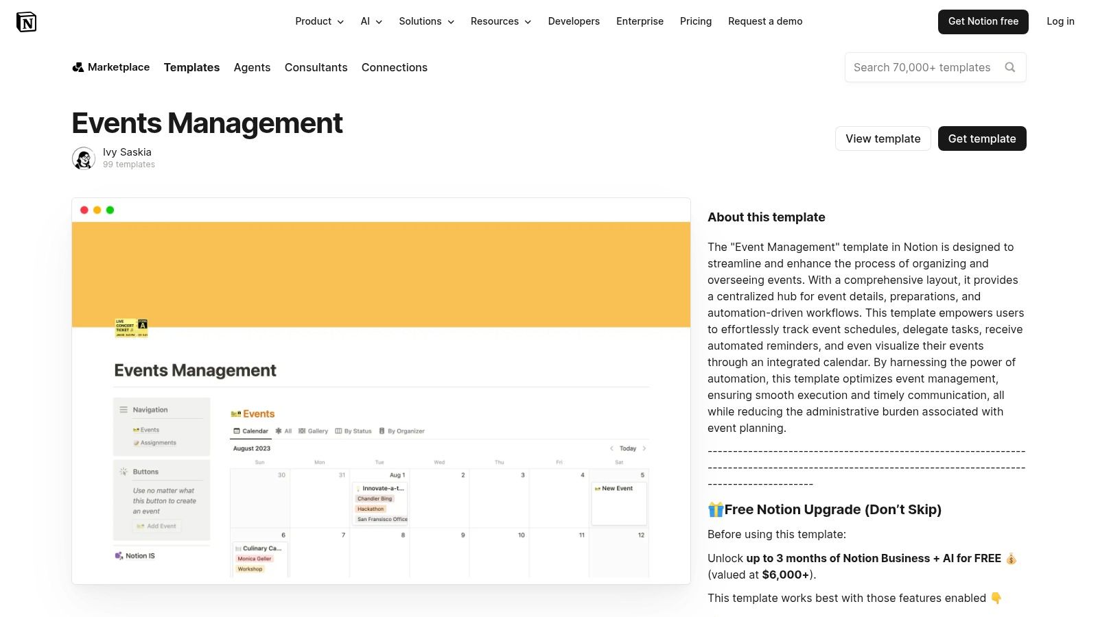Screen dimensions: 1098x617
Task: Click the Notion IS icon in preview
Action: click(119, 556)
